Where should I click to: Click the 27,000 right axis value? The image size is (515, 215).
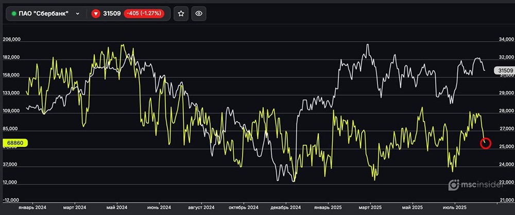pos(506,129)
